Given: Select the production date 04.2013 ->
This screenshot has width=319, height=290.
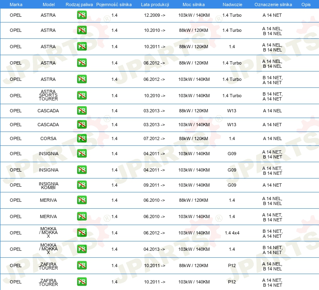Looking at the screenshot, I should 154,249.
